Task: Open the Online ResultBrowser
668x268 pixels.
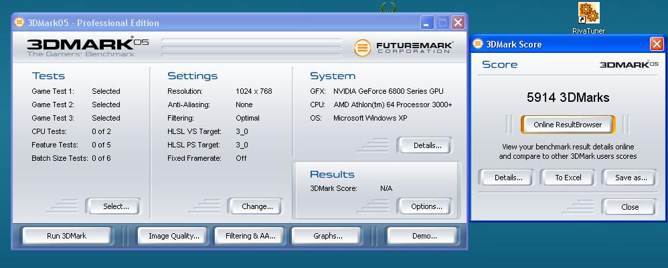Action: (x=567, y=125)
